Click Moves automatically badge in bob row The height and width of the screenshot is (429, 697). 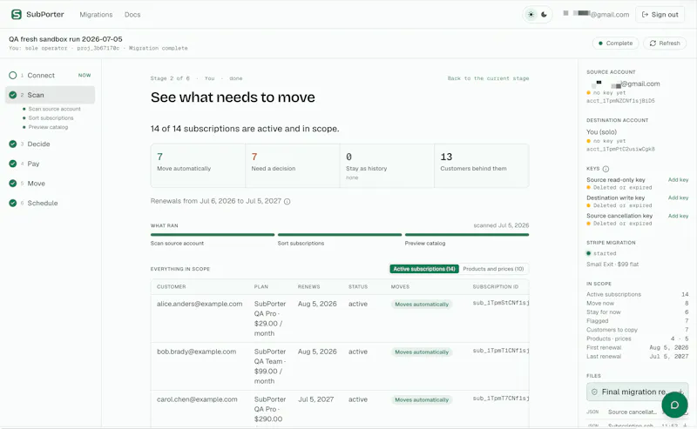[x=422, y=352]
